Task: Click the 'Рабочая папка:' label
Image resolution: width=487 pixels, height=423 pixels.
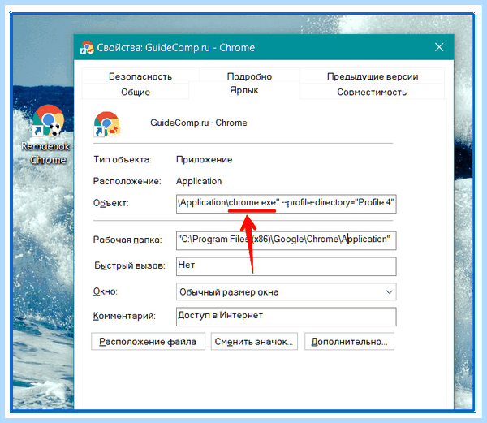Action: tap(127, 240)
